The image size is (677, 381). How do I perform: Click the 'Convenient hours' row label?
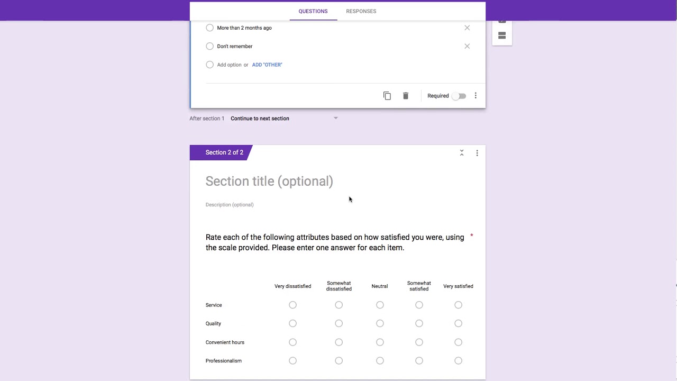tap(225, 342)
